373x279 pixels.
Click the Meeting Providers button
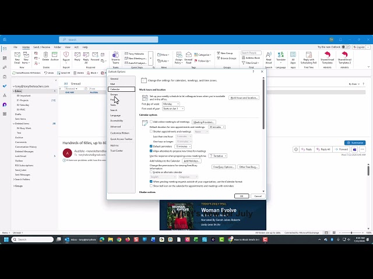(x=204, y=122)
